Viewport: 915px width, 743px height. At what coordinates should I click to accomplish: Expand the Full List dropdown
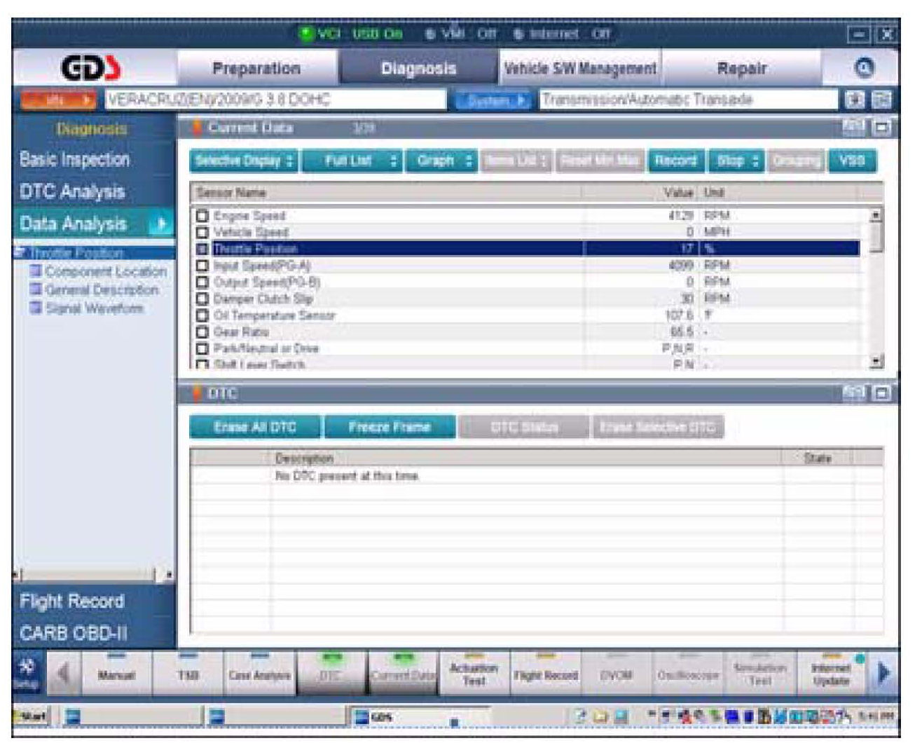click(x=352, y=161)
